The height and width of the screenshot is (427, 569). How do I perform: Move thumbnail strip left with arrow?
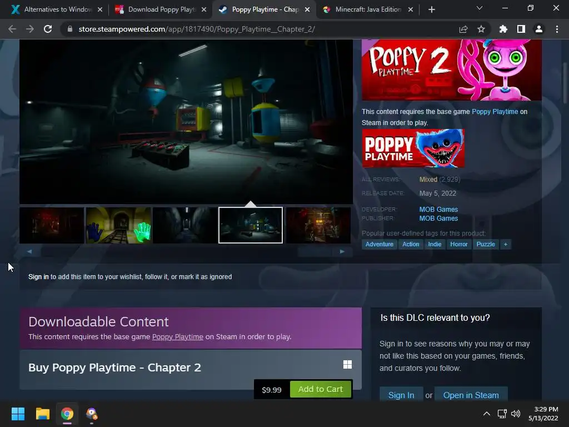pos(30,251)
